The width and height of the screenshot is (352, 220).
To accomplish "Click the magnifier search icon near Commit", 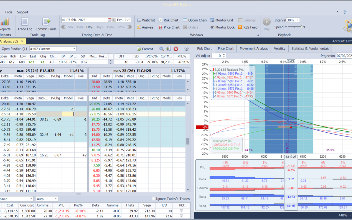I will pyautogui.click(x=161, y=49).
